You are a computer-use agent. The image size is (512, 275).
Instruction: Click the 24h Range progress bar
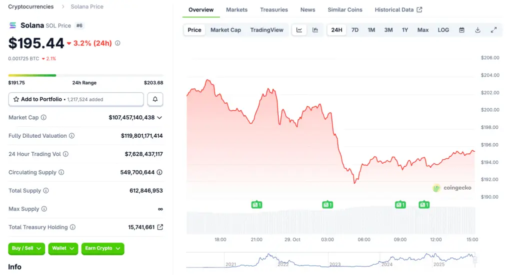[x=86, y=75]
